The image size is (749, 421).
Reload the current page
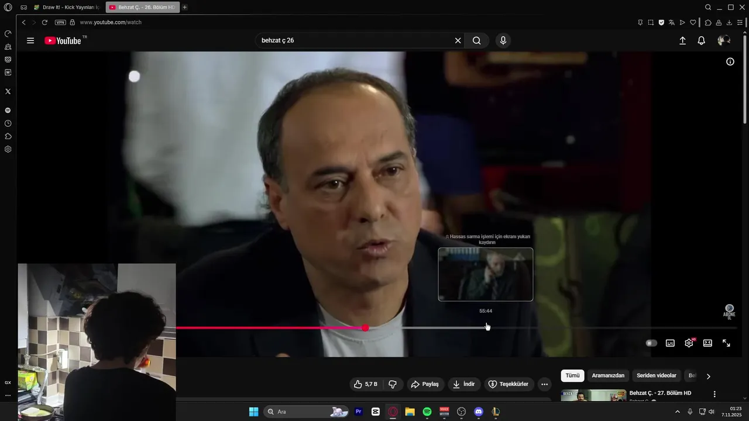point(44,22)
